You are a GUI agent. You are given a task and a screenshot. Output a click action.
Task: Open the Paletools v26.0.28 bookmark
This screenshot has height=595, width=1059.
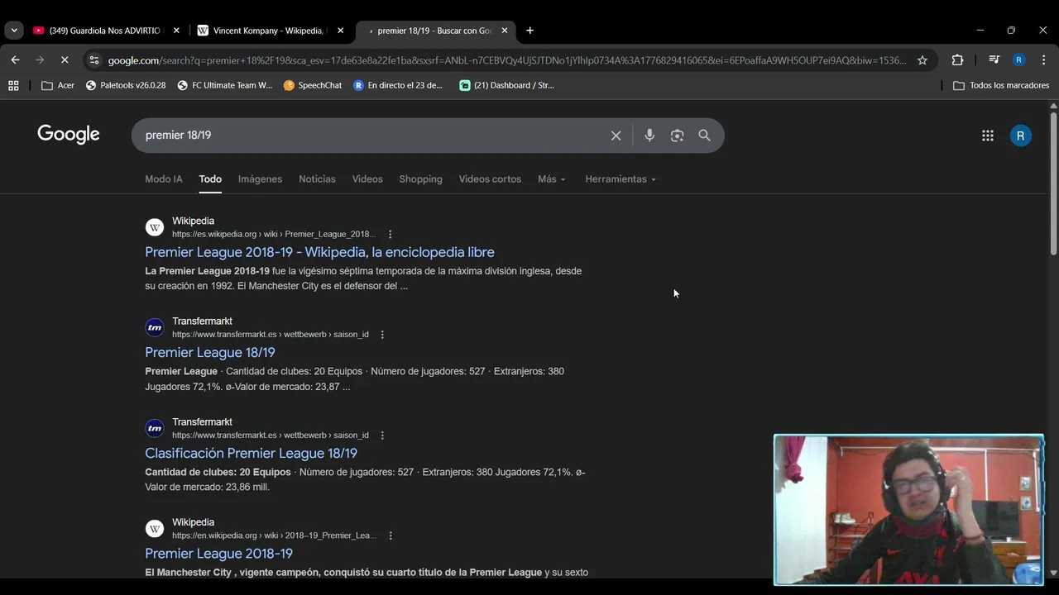pos(126,85)
